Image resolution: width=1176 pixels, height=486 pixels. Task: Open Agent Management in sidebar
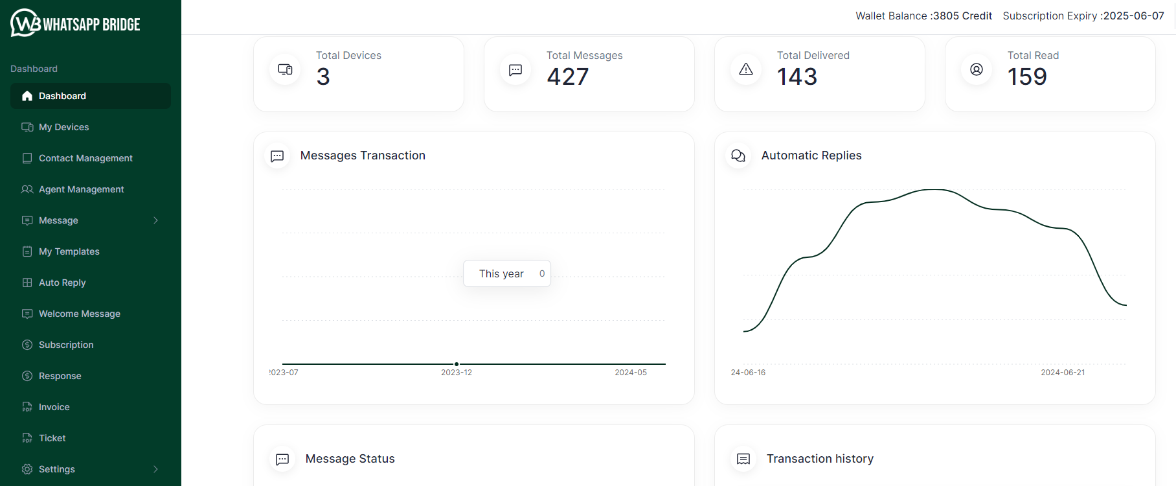click(91, 189)
